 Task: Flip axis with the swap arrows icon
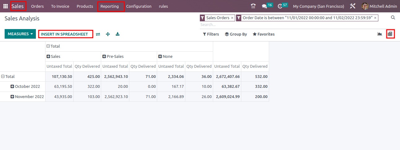[98, 34]
